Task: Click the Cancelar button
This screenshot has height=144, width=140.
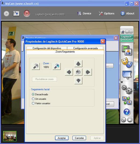Action: 79,138
